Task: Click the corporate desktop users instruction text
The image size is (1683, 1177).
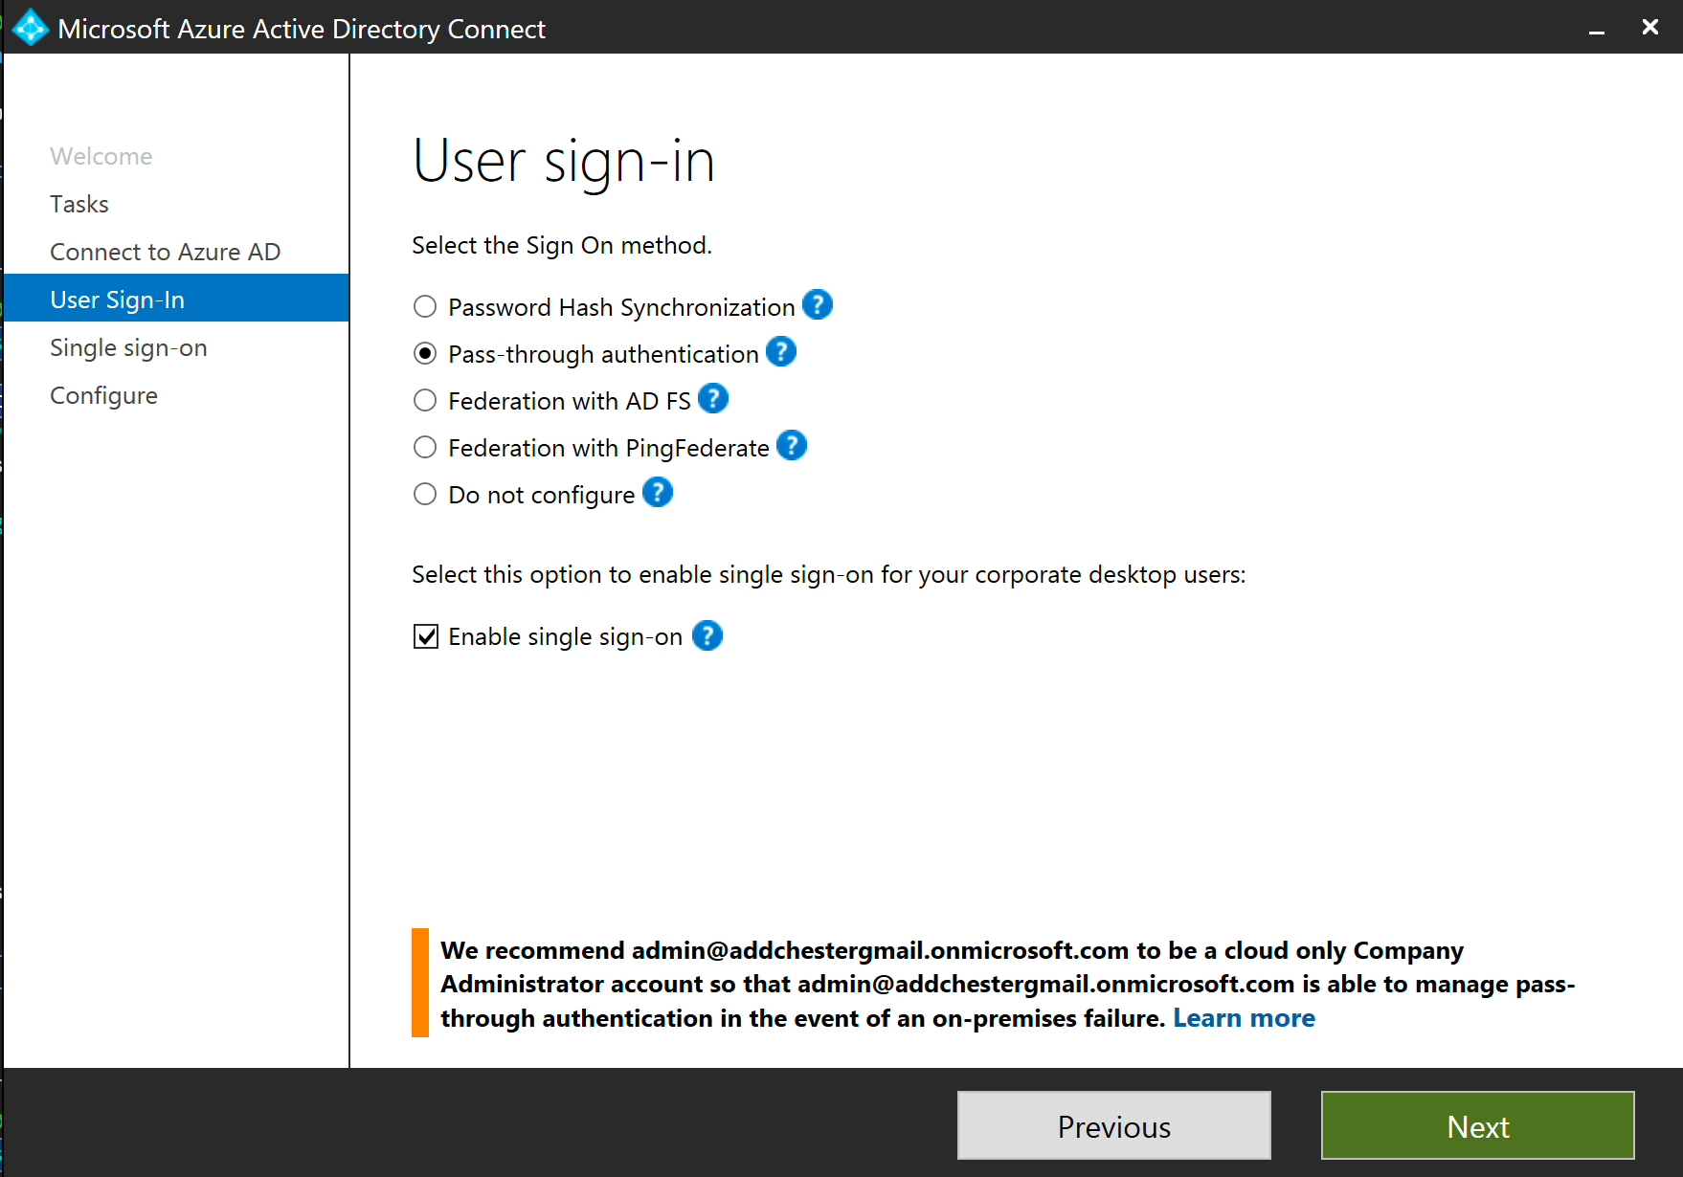Action: click(x=829, y=575)
